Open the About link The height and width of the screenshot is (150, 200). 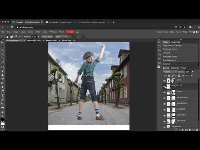pos(159,32)
